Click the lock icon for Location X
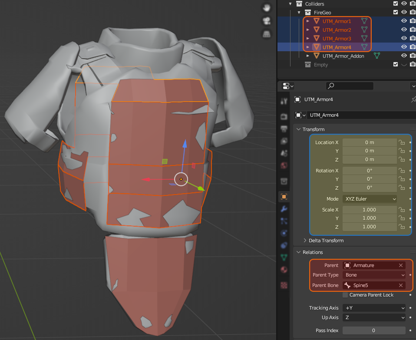Image resolution: width=416 pixels, height=340 pixels. click(x=402, y=142)
